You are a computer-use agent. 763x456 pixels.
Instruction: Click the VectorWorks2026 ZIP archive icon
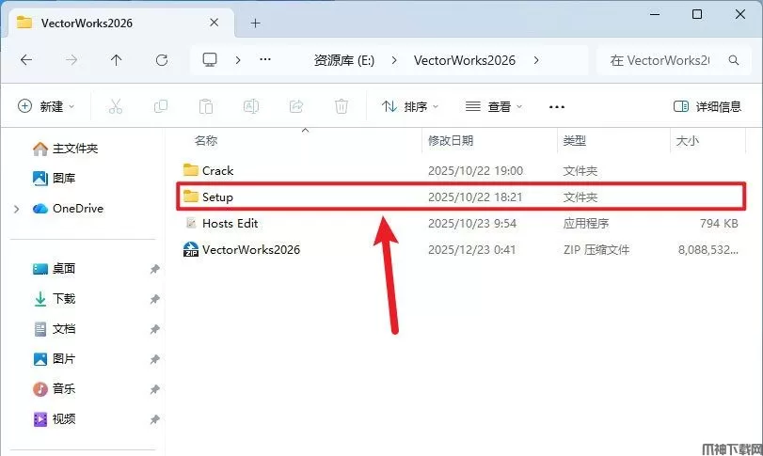(191, 249)
